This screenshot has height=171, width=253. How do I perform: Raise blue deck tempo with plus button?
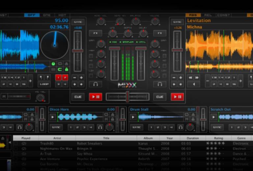tap(81, 78)
